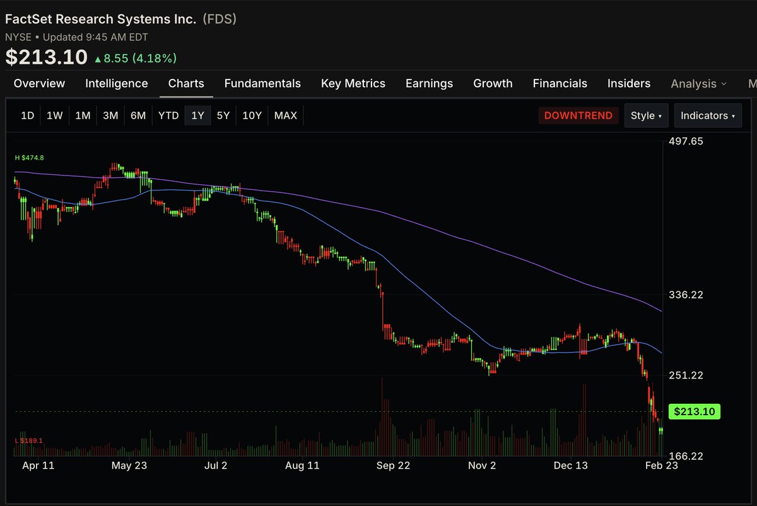
Task: Click the May 23 date label
Action: pyautogui.click(x=130, y=466)
